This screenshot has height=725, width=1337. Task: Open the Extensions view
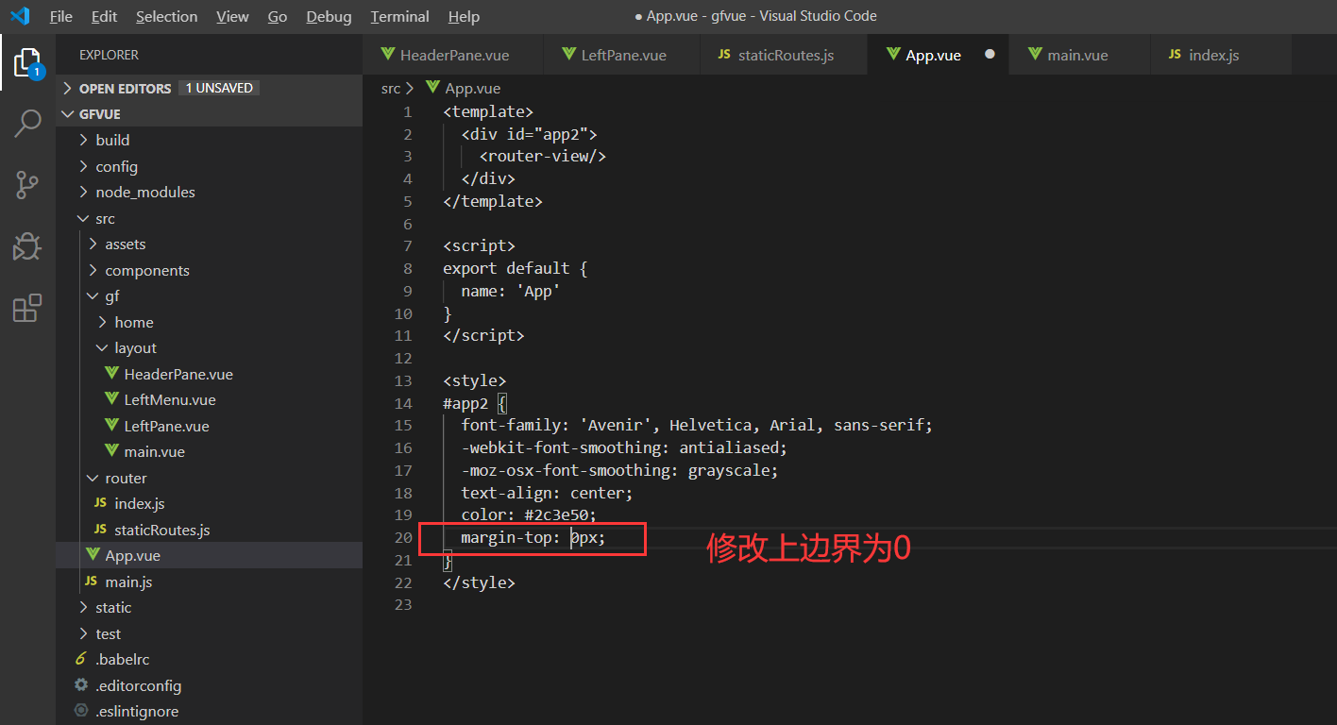[x=27, y=308]
